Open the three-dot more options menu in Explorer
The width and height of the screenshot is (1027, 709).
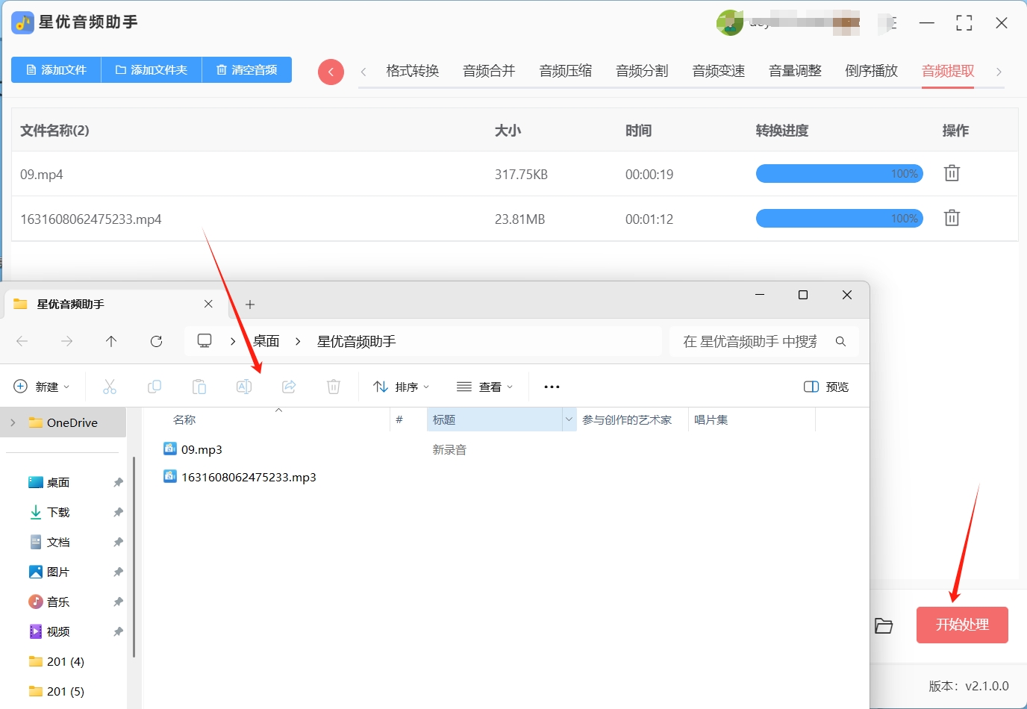(x=552, y=387)
